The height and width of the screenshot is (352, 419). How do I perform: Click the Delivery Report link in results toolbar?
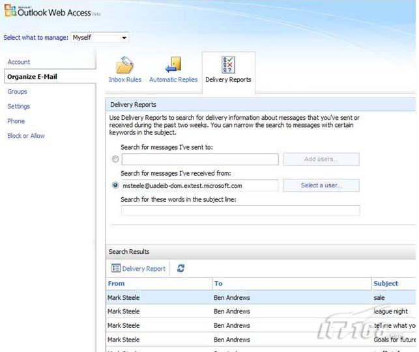pyautogui.click(x=144, y=269)
